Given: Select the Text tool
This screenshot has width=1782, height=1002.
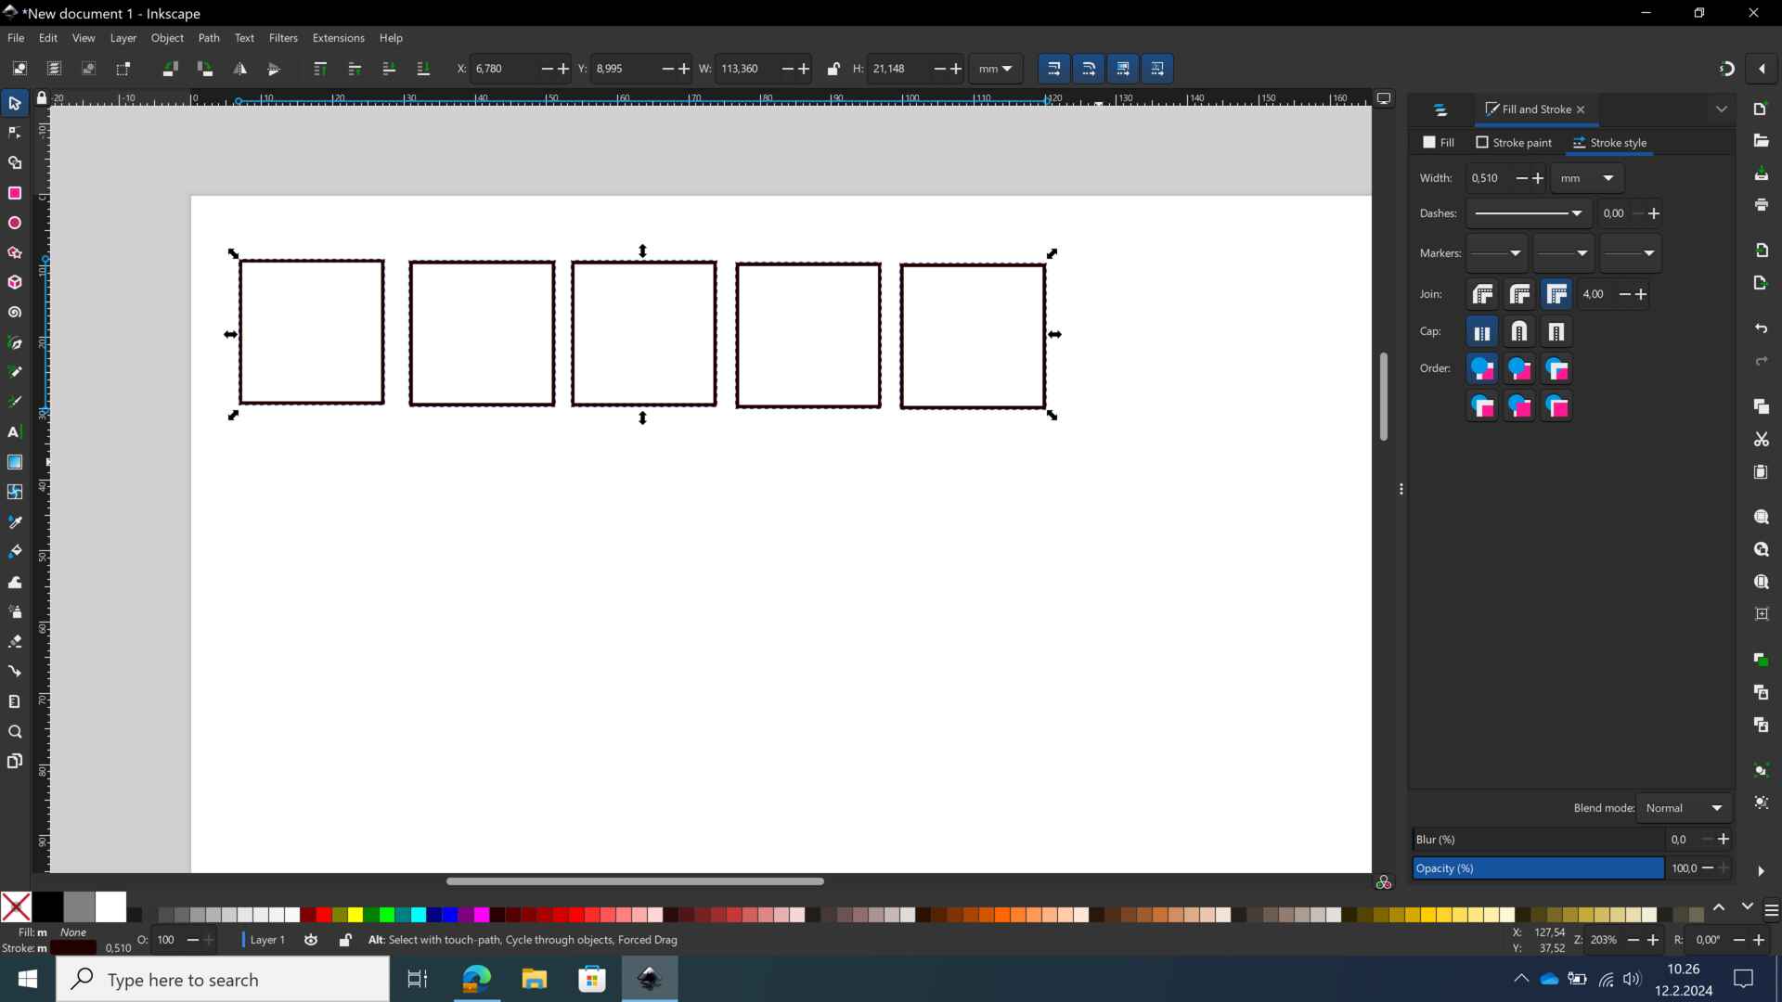Looking at the screenshot, I should [x=14, y=430].
